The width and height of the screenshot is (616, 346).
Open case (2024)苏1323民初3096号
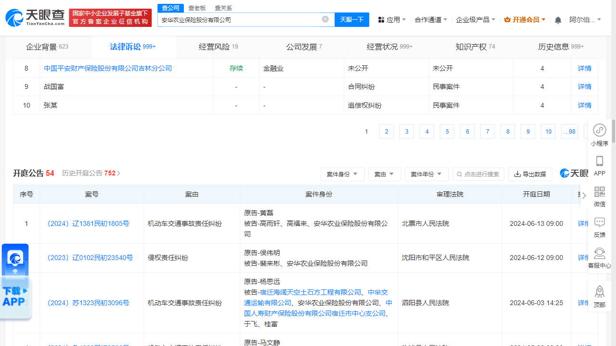pyautogui.click(x=88, y=303)
